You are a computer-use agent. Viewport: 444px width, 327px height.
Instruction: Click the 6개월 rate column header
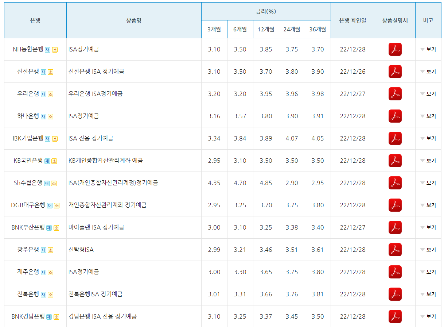240,29
